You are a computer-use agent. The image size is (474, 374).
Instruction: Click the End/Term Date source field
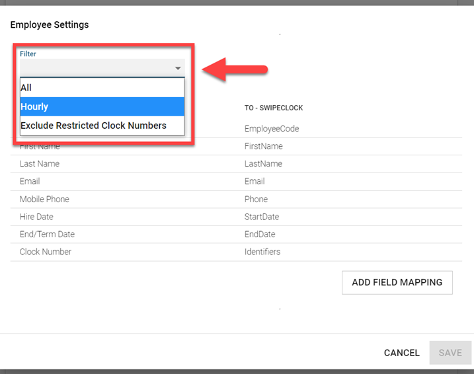coord(47,234)
